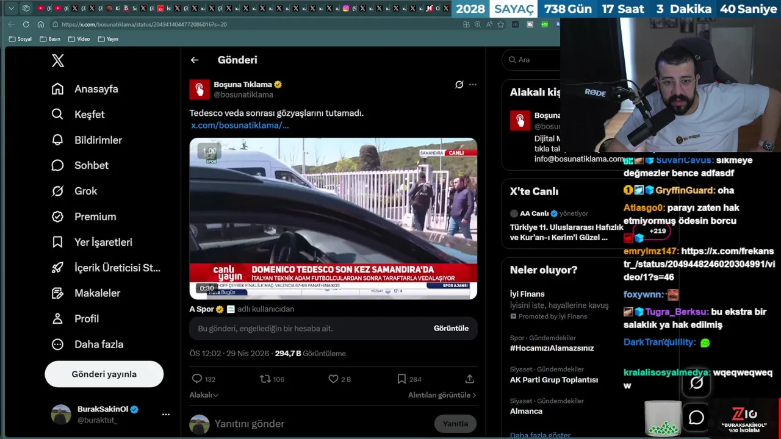The image size is (781, 439).
Task: Click zoom magnifier in address bar
Action: (478, 24)
